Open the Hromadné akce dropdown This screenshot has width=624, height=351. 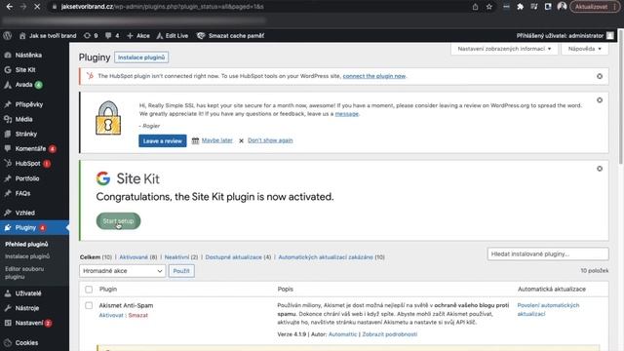[122, 271]
